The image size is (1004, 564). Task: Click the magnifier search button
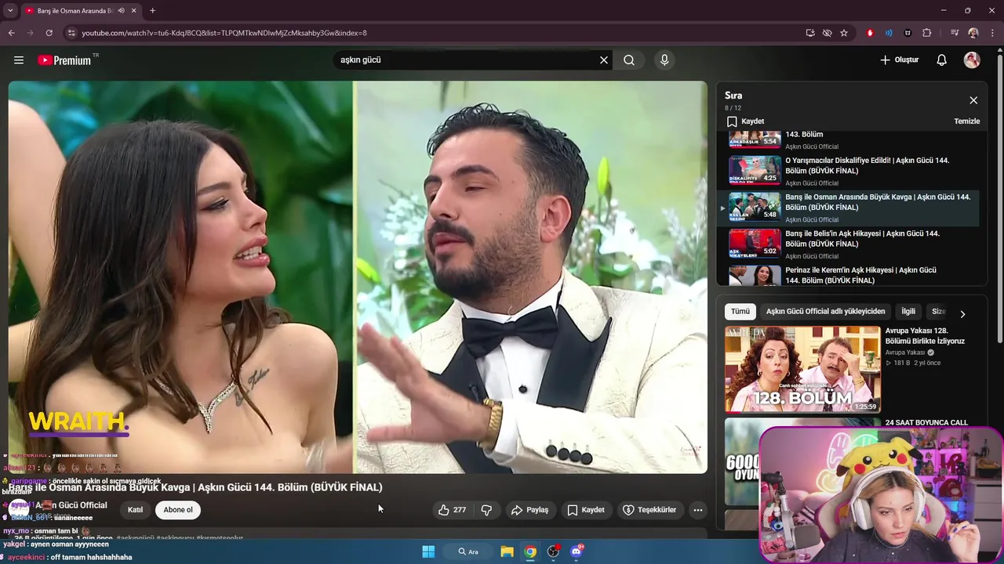[x=629, y=60]
